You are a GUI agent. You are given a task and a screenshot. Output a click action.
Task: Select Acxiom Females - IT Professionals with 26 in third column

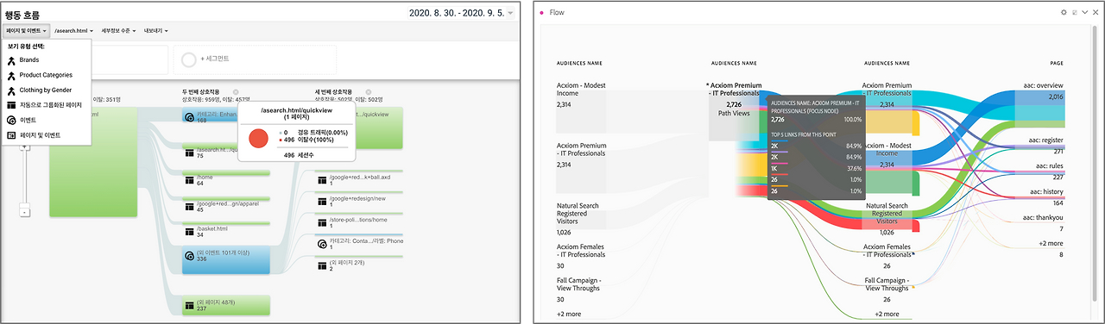pos(887,255)
